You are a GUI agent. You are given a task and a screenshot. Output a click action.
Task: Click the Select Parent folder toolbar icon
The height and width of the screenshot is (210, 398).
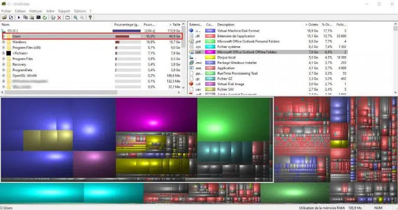pyautogui.click(x=67, y=18)
